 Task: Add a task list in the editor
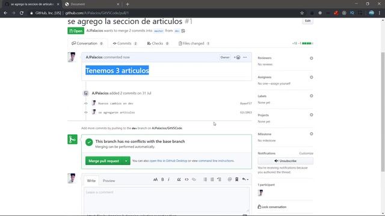tap(219, 179)
